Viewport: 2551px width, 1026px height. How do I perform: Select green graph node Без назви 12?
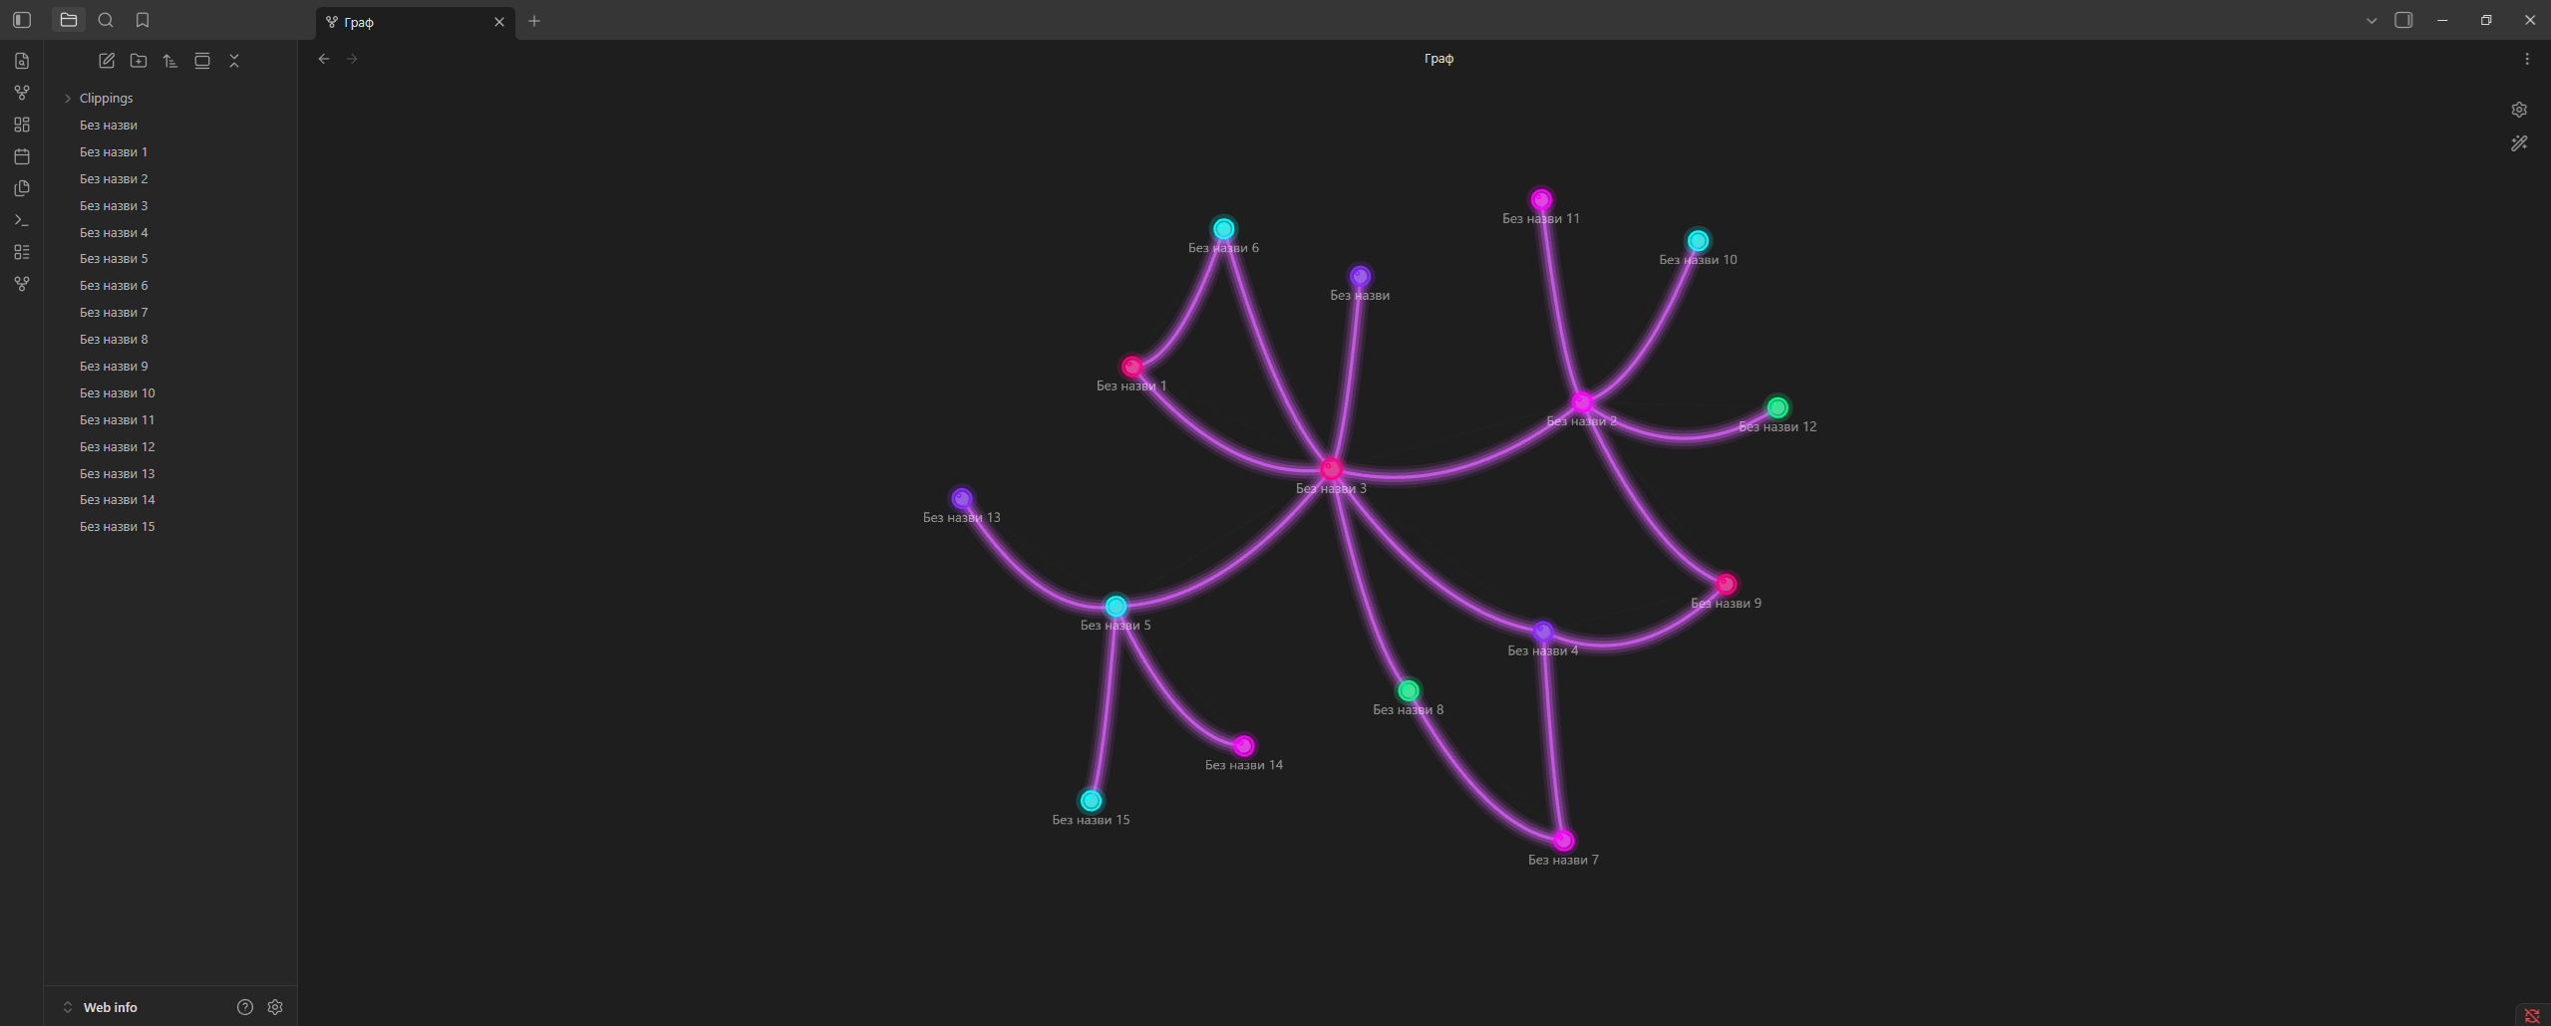(1777, 406)
